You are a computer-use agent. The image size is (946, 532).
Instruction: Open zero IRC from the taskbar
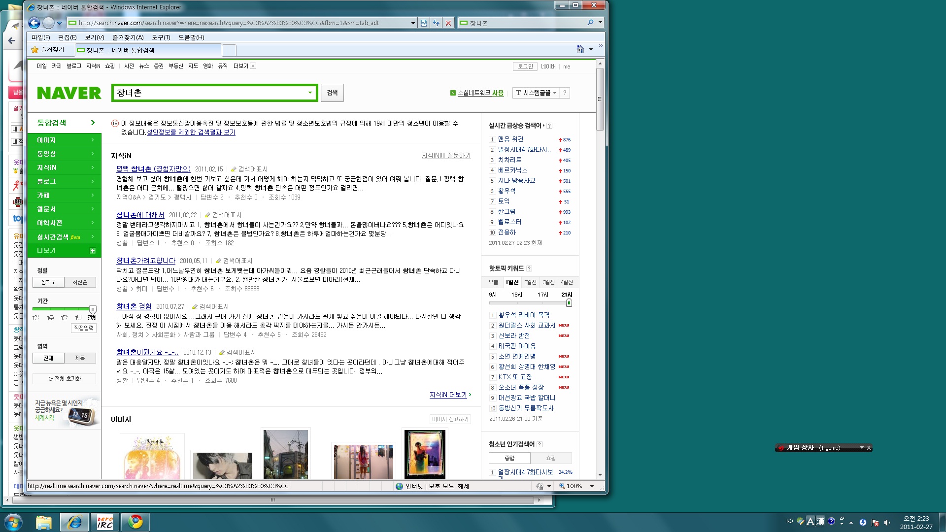tap(104, 522)
